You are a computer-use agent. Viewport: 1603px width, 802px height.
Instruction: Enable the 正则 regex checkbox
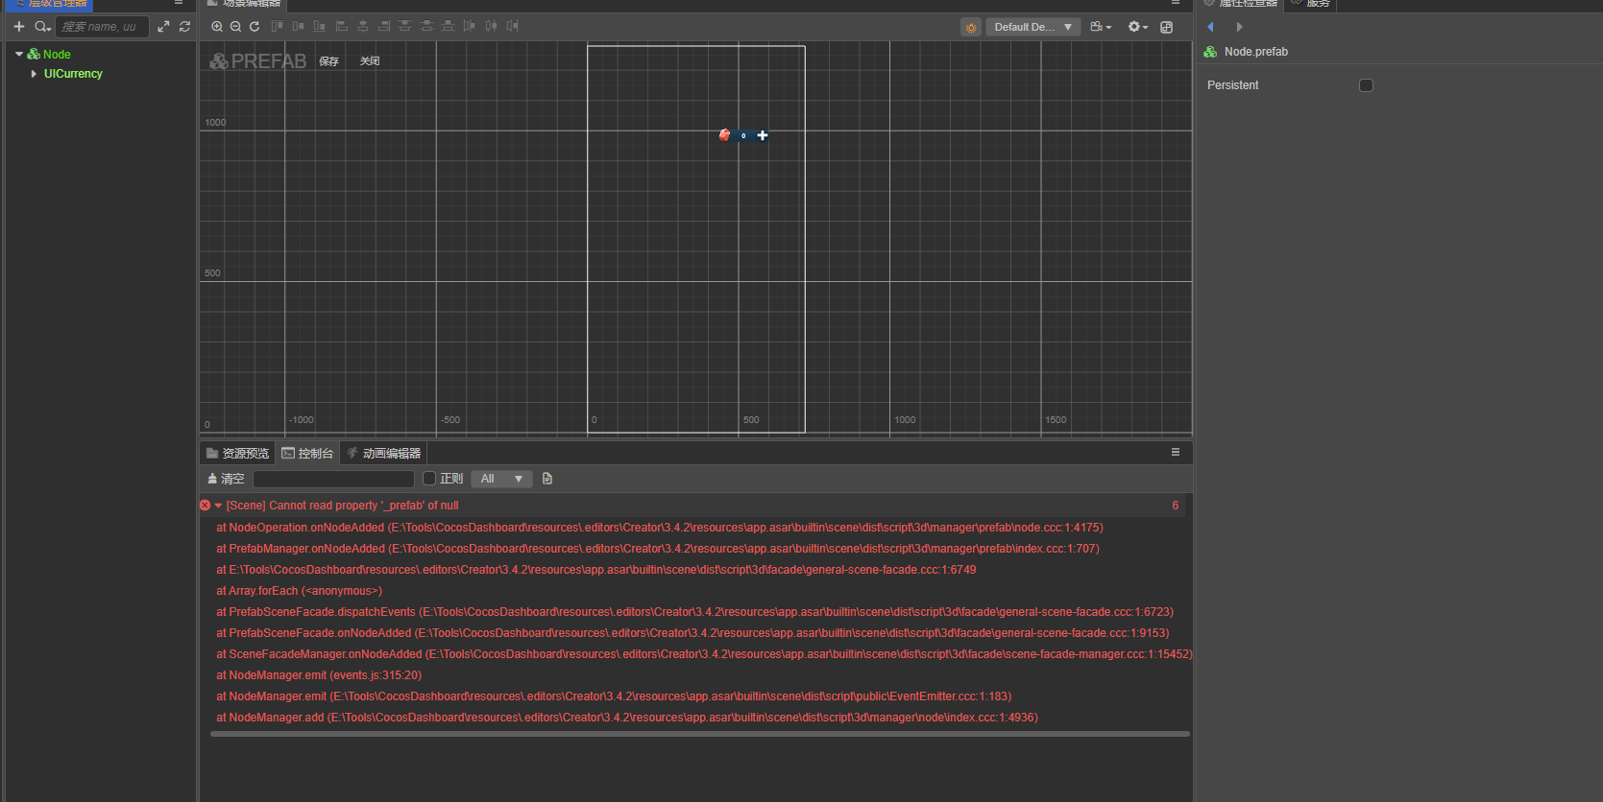(429, 479)
